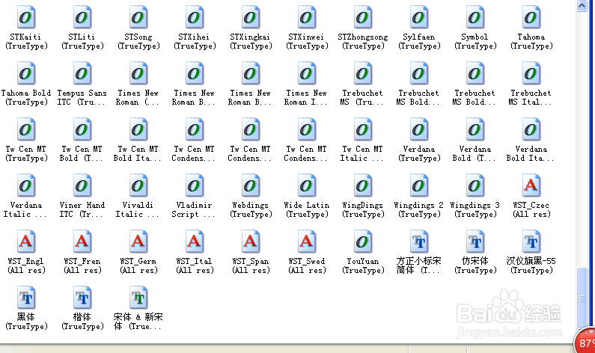Select the Tempus Sans ITC font
The width and height of the screenshot is (595, 353).
pos(82,73)
